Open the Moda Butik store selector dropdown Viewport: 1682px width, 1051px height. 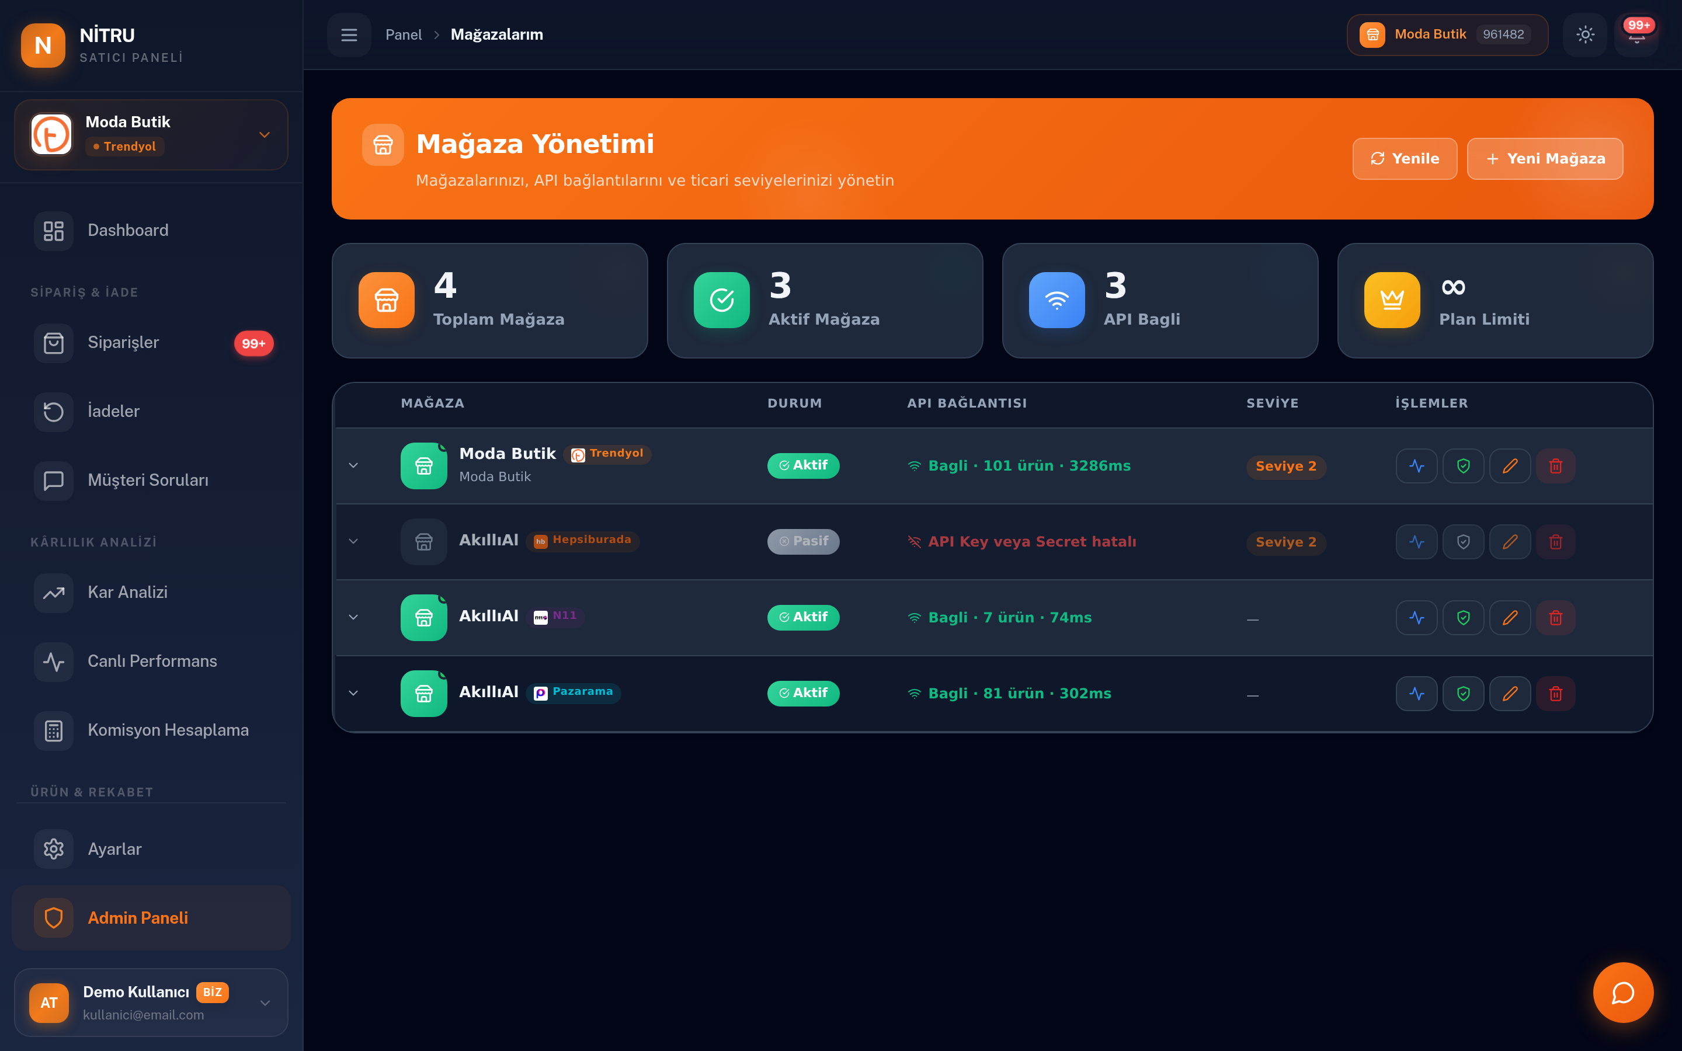pos(151,134)
